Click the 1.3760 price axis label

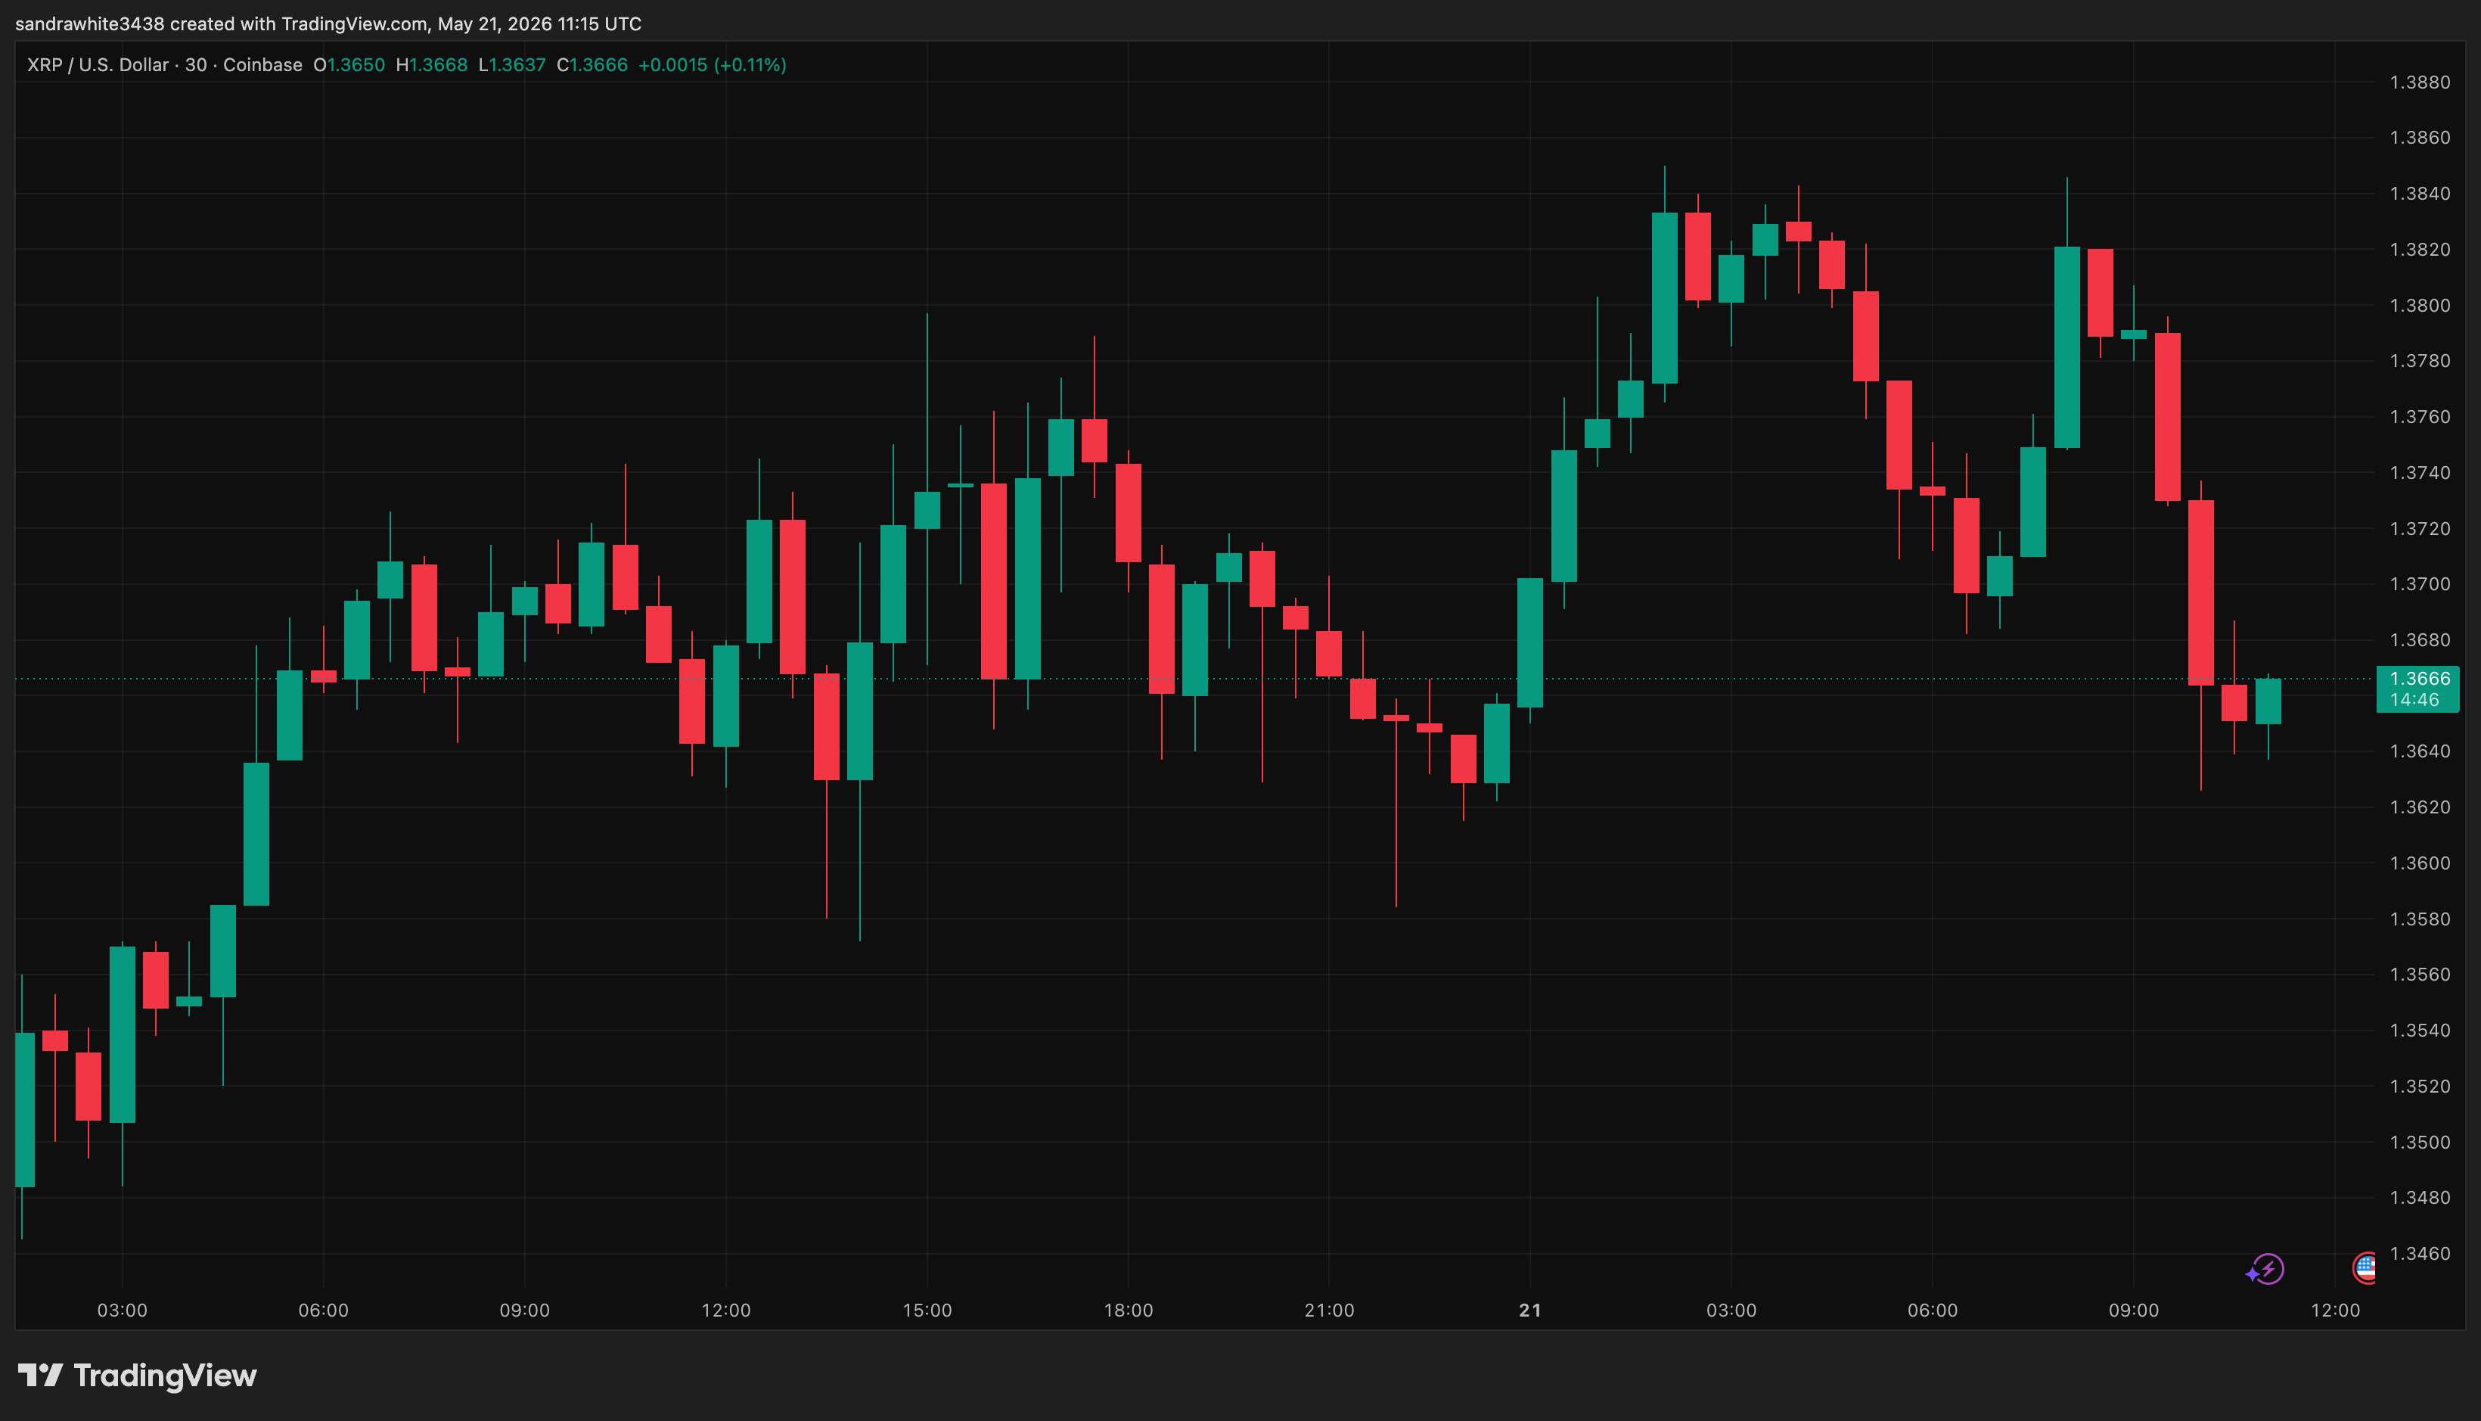pos(2420,417)
